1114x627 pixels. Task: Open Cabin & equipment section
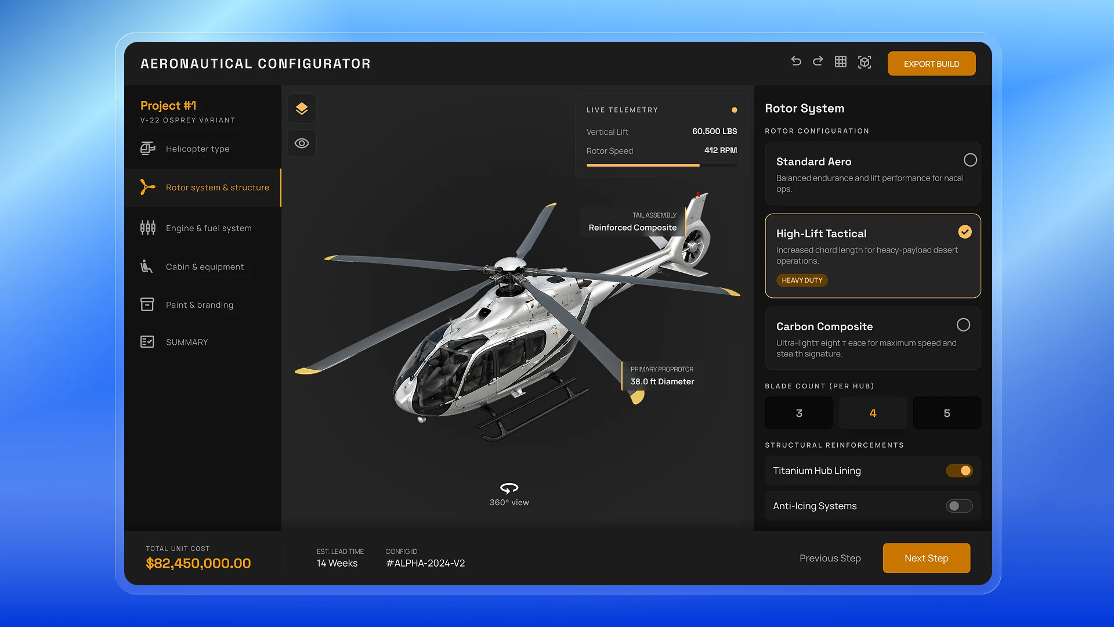click(204, 267)
